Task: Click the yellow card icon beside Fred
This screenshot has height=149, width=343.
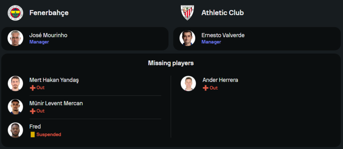Action: click(33, 135)
